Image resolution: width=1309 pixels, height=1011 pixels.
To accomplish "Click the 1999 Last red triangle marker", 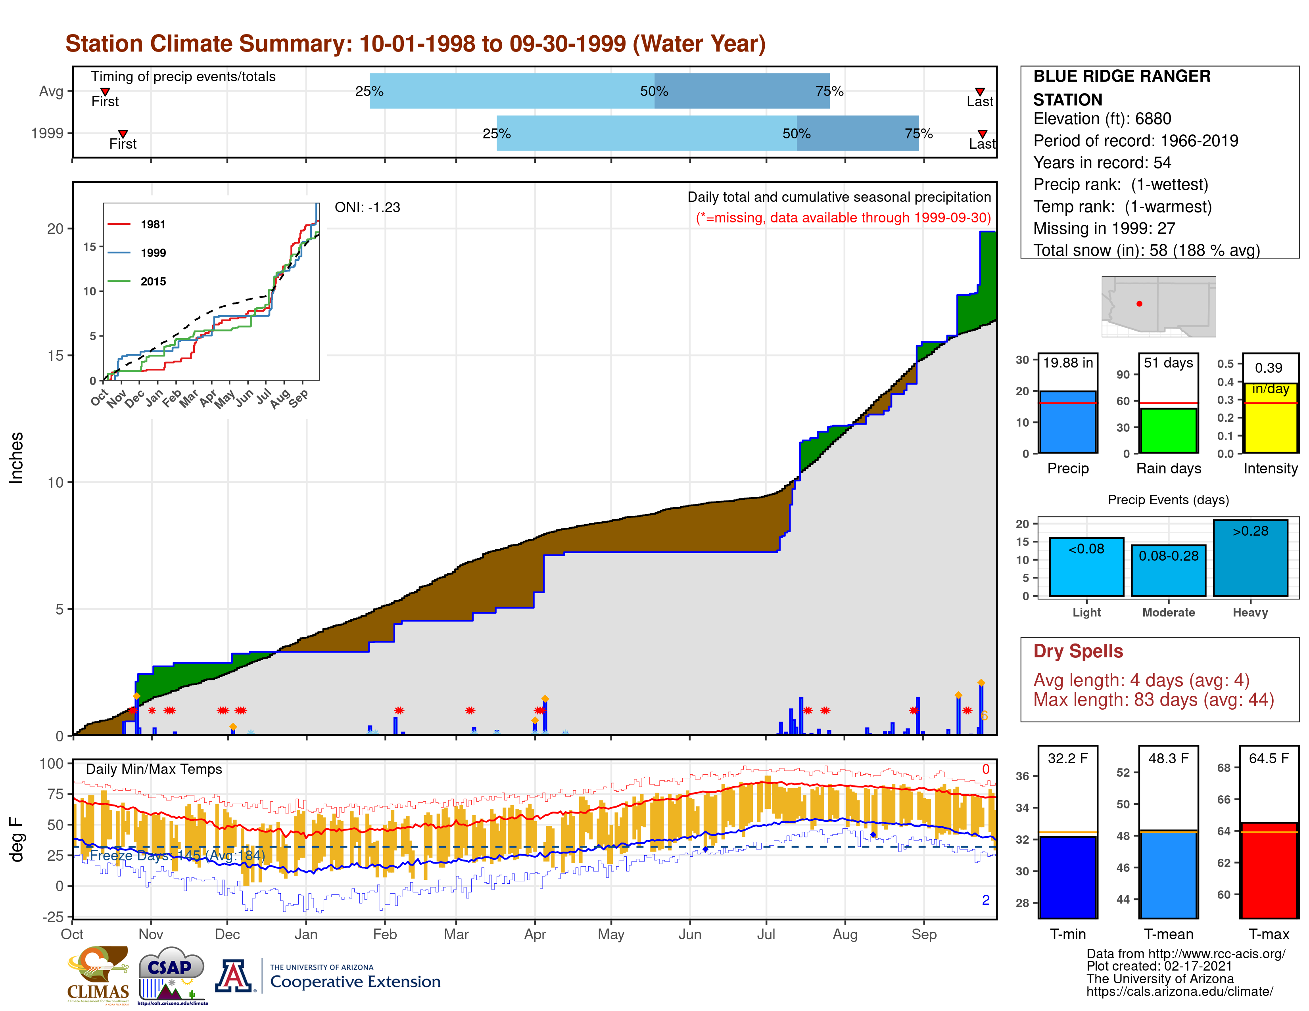I will [983, 134].
